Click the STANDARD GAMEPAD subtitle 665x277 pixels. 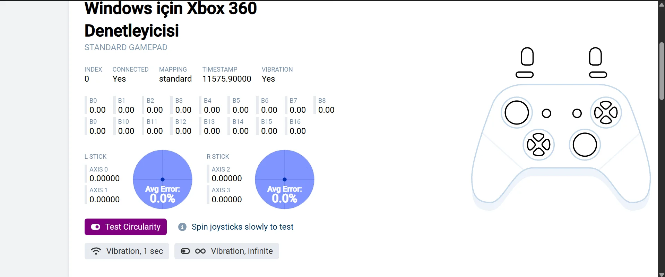[126, 47]
